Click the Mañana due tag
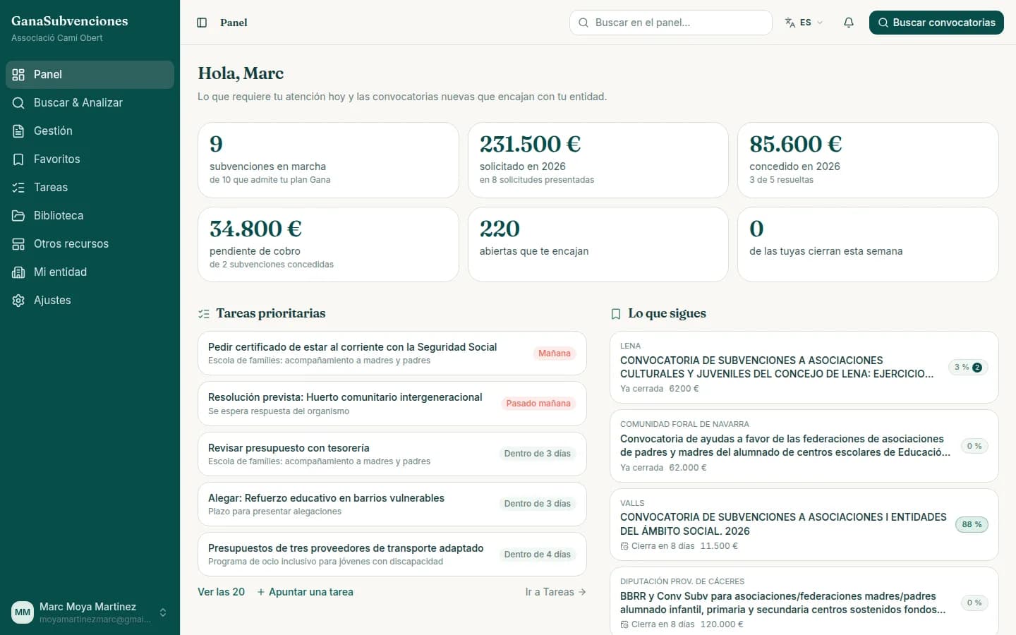Screen dimensions: 1016x635 [555, 353]
